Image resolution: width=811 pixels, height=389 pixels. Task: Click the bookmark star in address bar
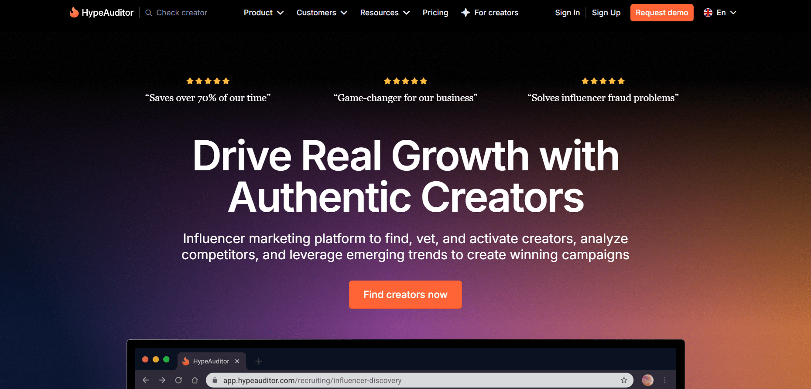click(x=624, y=380)
